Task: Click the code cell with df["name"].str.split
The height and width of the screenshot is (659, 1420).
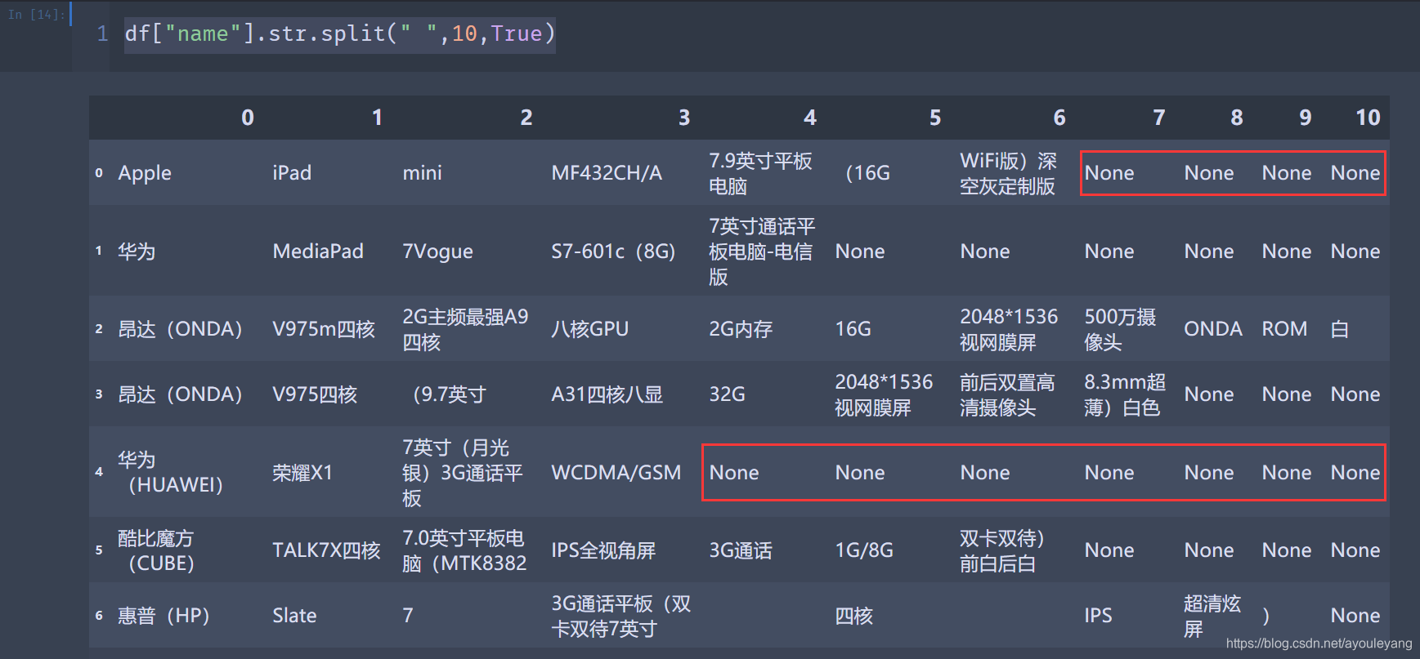Action: (340, 34)
